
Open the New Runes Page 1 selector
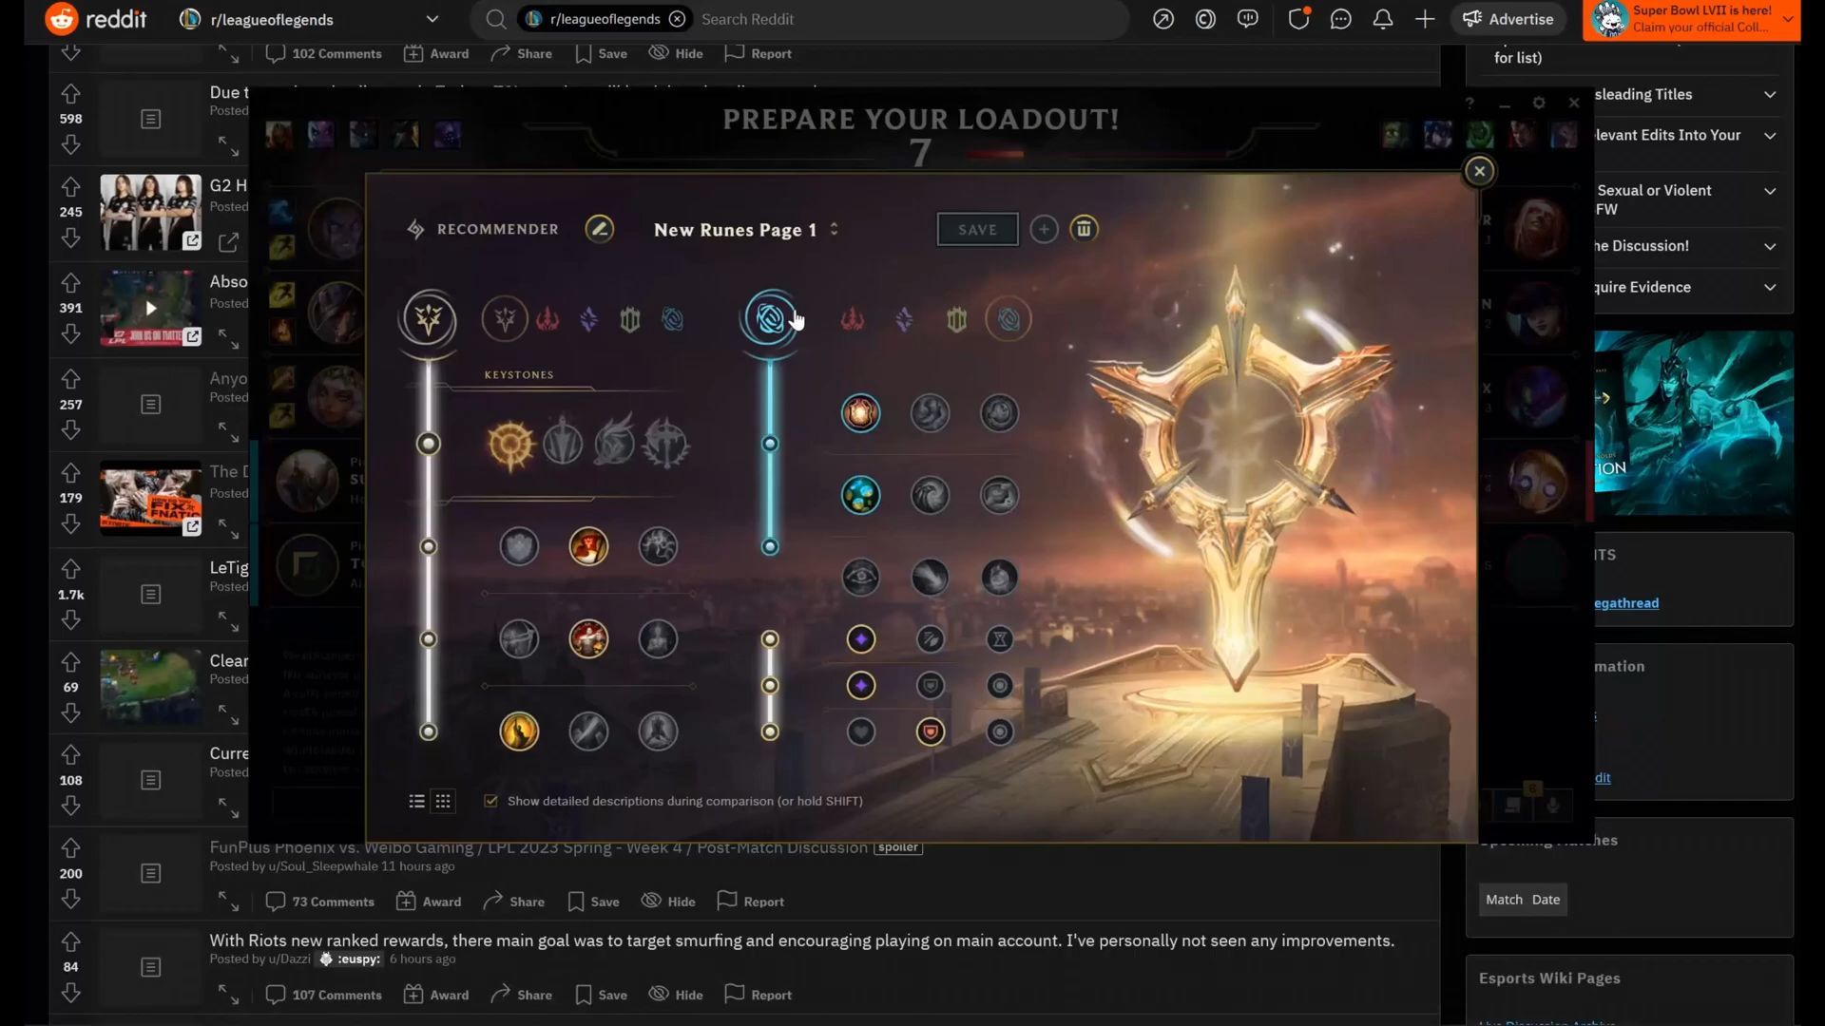tap(745, 230)
